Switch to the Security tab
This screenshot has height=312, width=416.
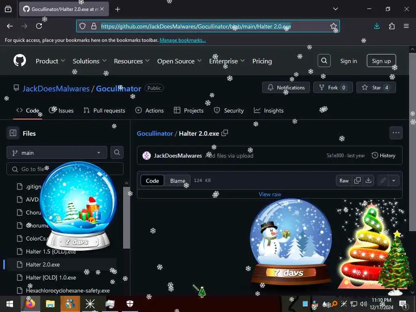point(229,110)
